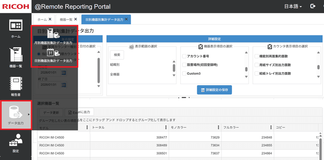
Task: Open column menu for トータル column
Action: coord(166,128)
